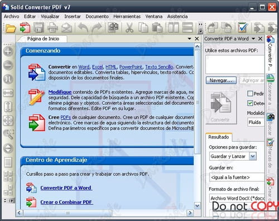Open the Documento menu
The image size is (279, 221).
point(97,17)
